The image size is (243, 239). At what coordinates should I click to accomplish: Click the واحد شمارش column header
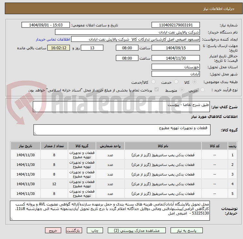tap(110, 146)
